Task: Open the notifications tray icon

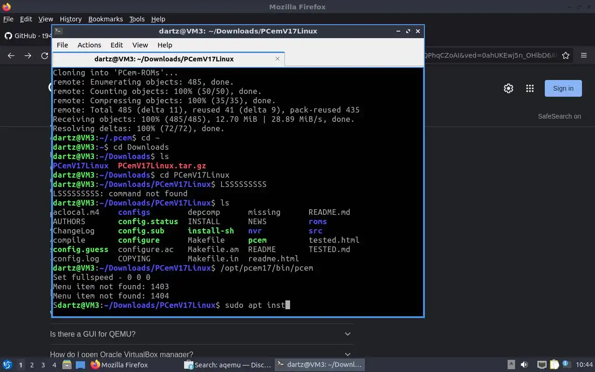Action: pyautogui.click(x=566, y=365)
